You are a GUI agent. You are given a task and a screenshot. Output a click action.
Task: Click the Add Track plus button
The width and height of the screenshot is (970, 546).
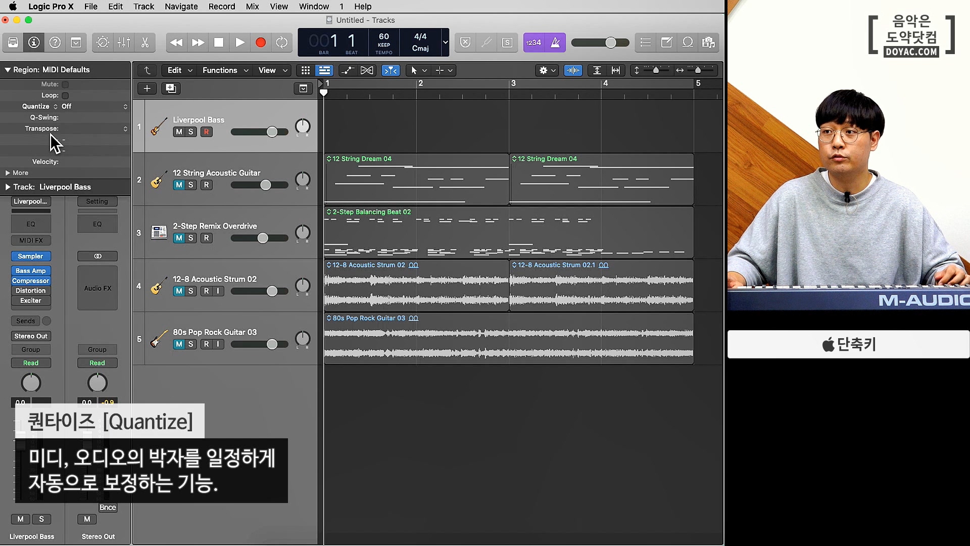coord(147,88)
